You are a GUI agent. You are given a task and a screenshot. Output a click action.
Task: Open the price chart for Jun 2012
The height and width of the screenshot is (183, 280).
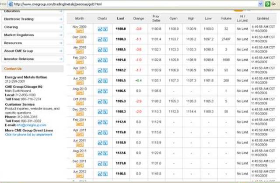tap(100, 173)
